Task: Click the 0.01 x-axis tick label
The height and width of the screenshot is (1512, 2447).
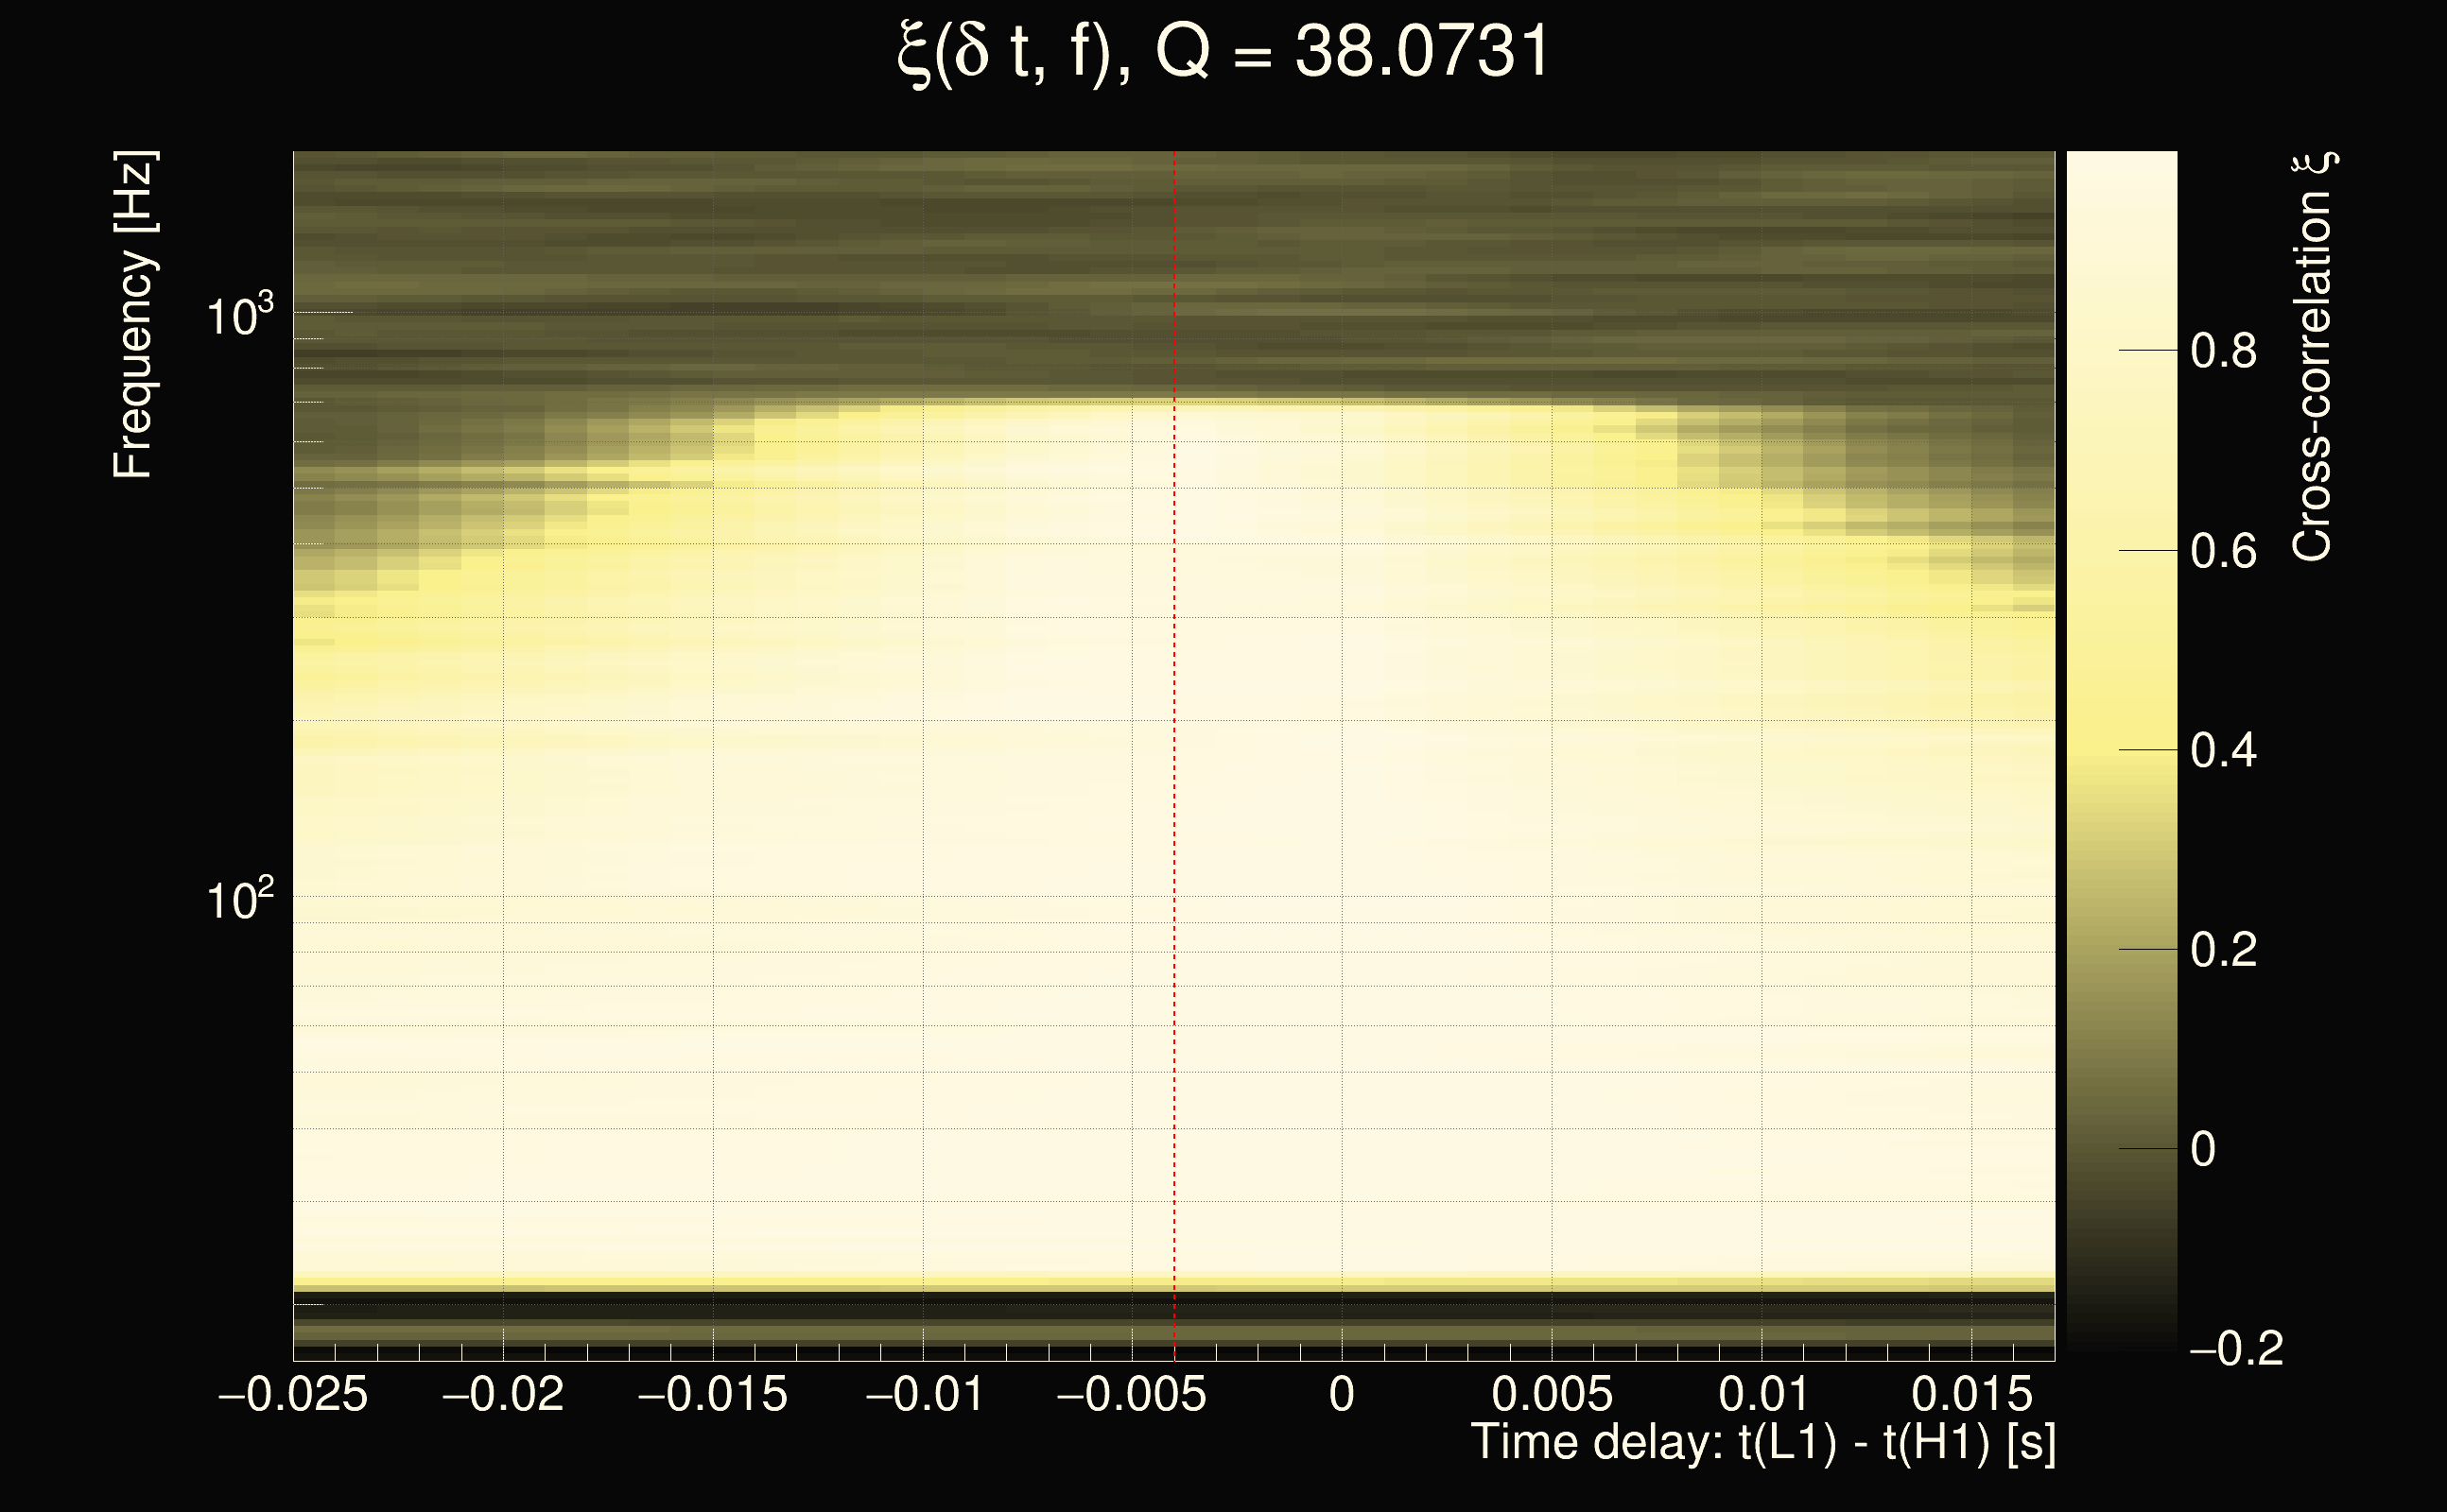Action: tap(1762, 1395)
